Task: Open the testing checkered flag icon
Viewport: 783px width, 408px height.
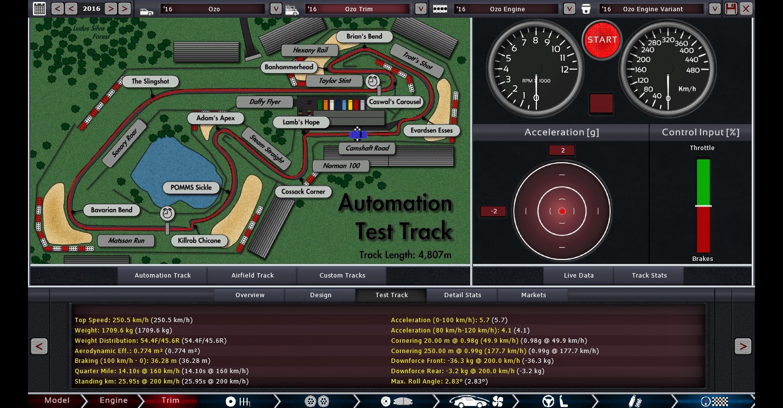Action: click(715, 402)
